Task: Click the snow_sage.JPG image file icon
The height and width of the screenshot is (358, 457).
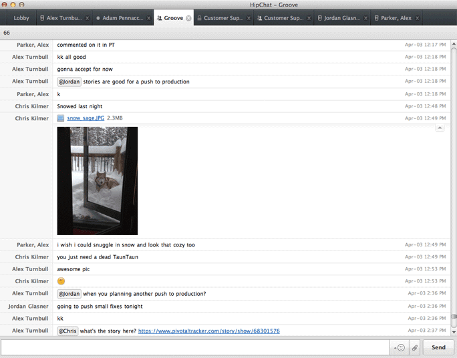Action: pyautogui.click(x=61, y=118)
